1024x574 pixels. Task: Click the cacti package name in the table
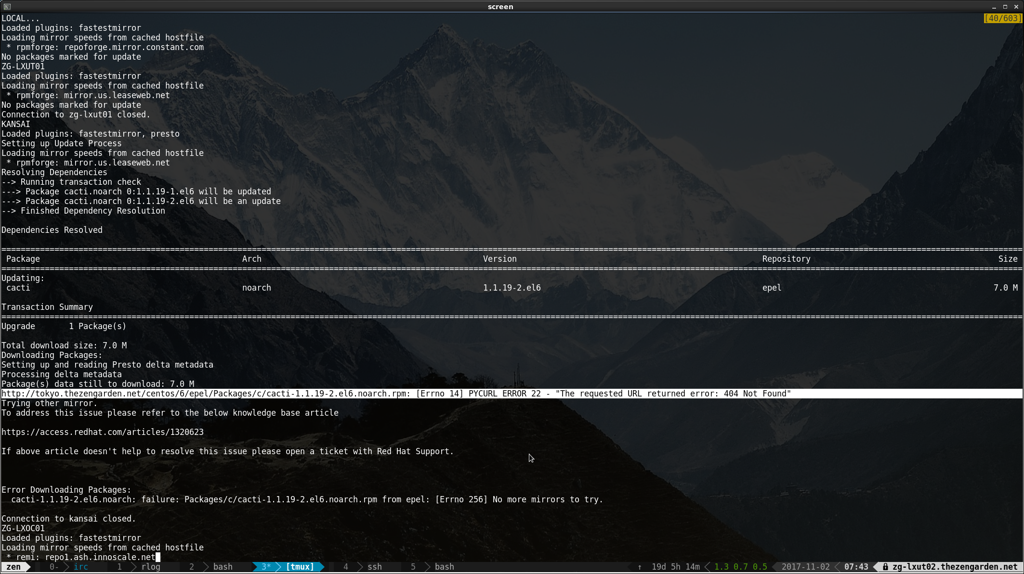point(18,288)
